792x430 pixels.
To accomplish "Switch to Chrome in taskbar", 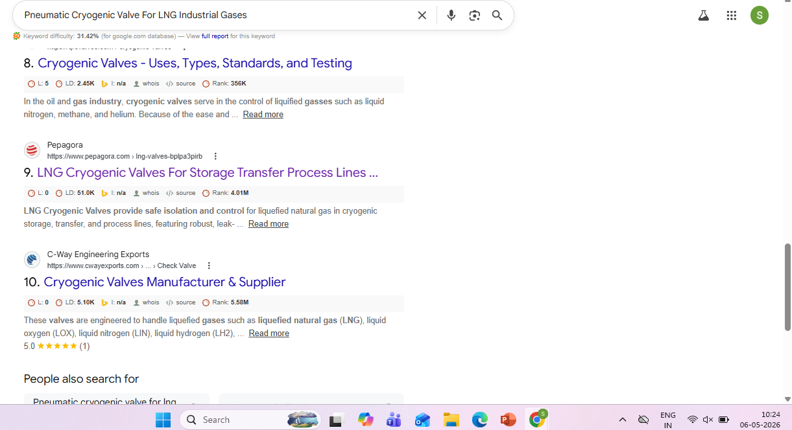I will [537, 419].
